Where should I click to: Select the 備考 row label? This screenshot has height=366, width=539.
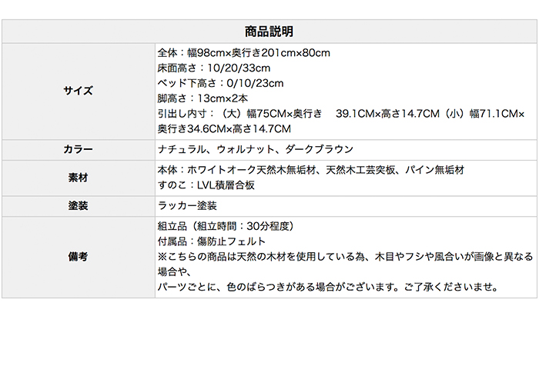point(77,258)
